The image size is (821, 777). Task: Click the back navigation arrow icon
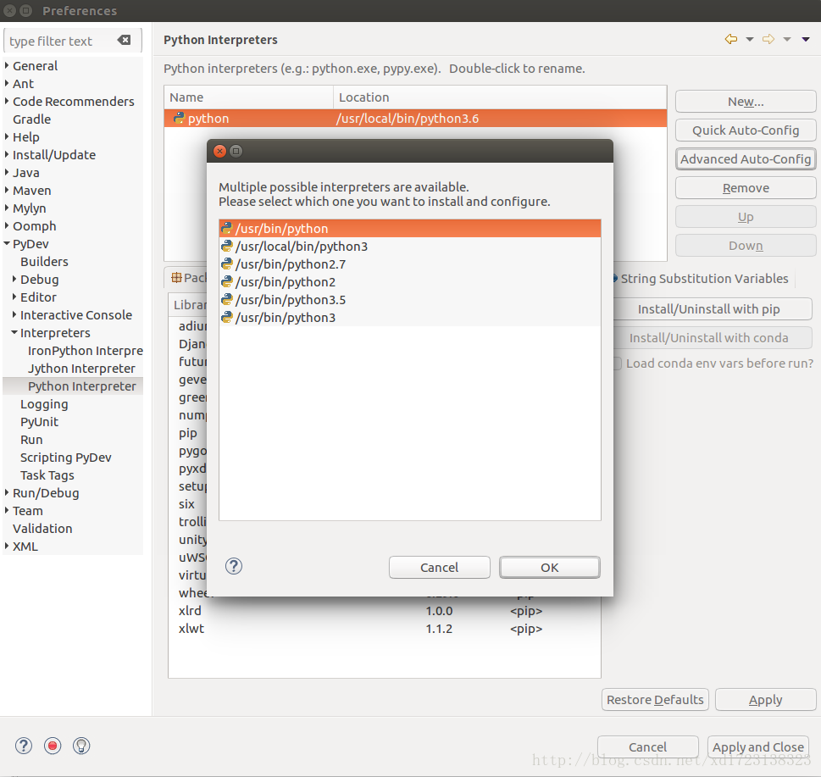point(731,39)
